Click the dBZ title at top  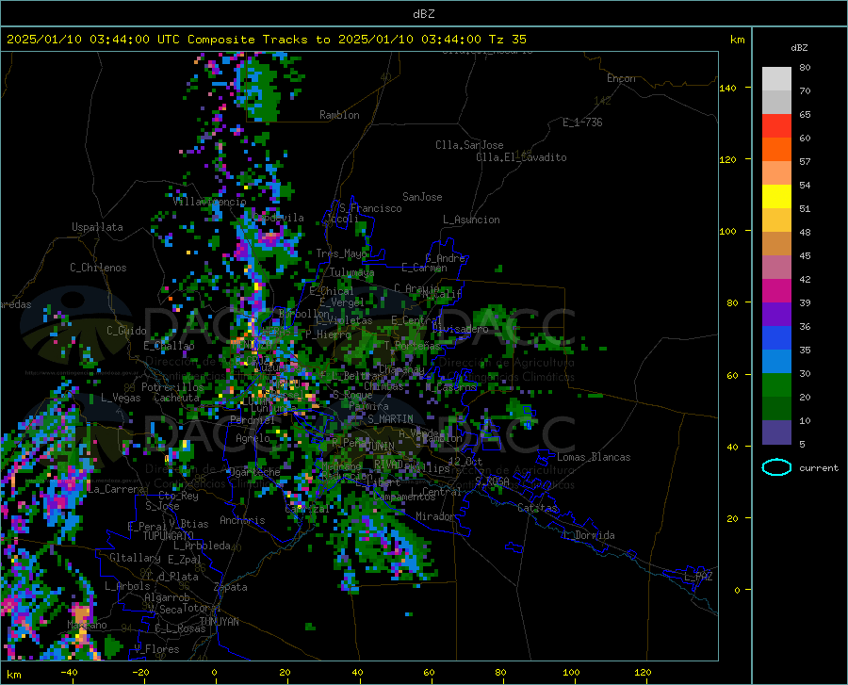[423, 14]
